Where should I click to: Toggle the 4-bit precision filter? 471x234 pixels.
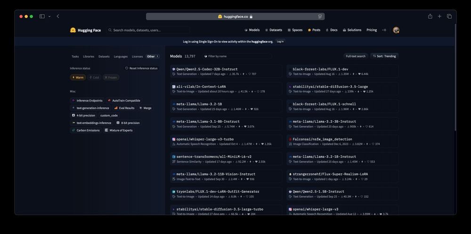[x=84, y=115]
